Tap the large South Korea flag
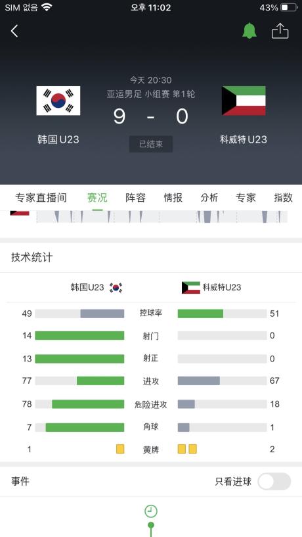Image resolution: width=302 pixels, height=537 pixels. [x=58, y=101]
